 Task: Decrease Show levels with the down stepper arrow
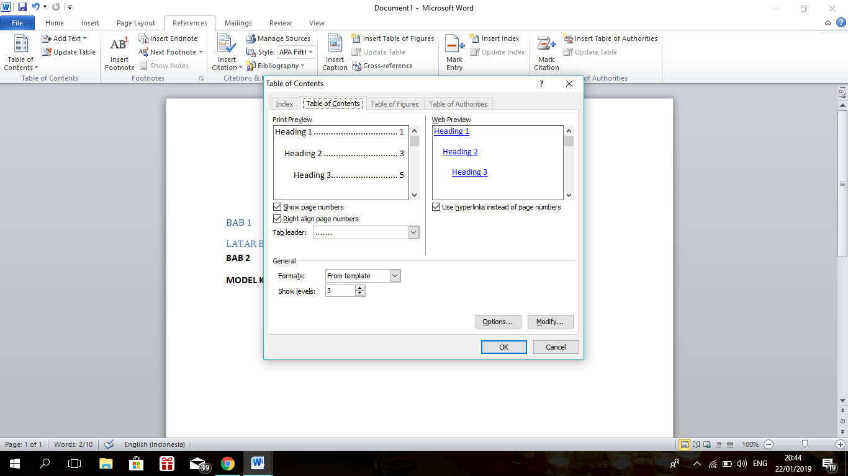click(x=360, y=294)
